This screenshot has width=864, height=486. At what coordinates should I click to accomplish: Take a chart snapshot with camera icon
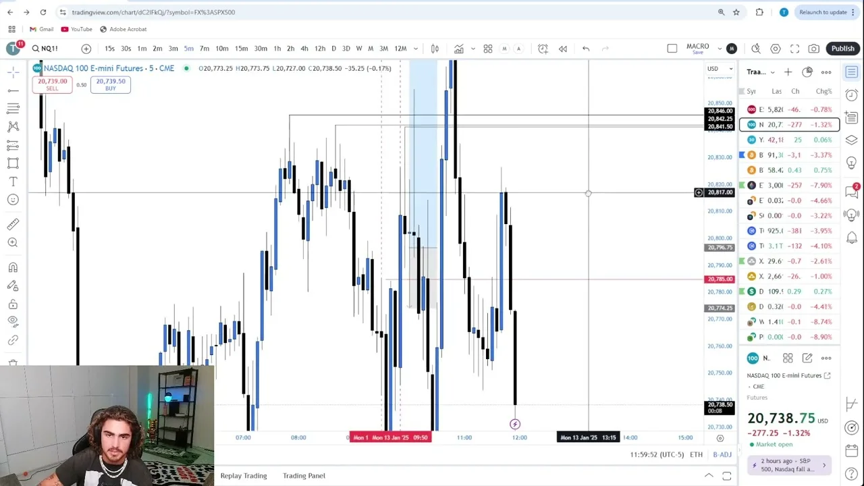pyautogui.click(x=814, y=49)
